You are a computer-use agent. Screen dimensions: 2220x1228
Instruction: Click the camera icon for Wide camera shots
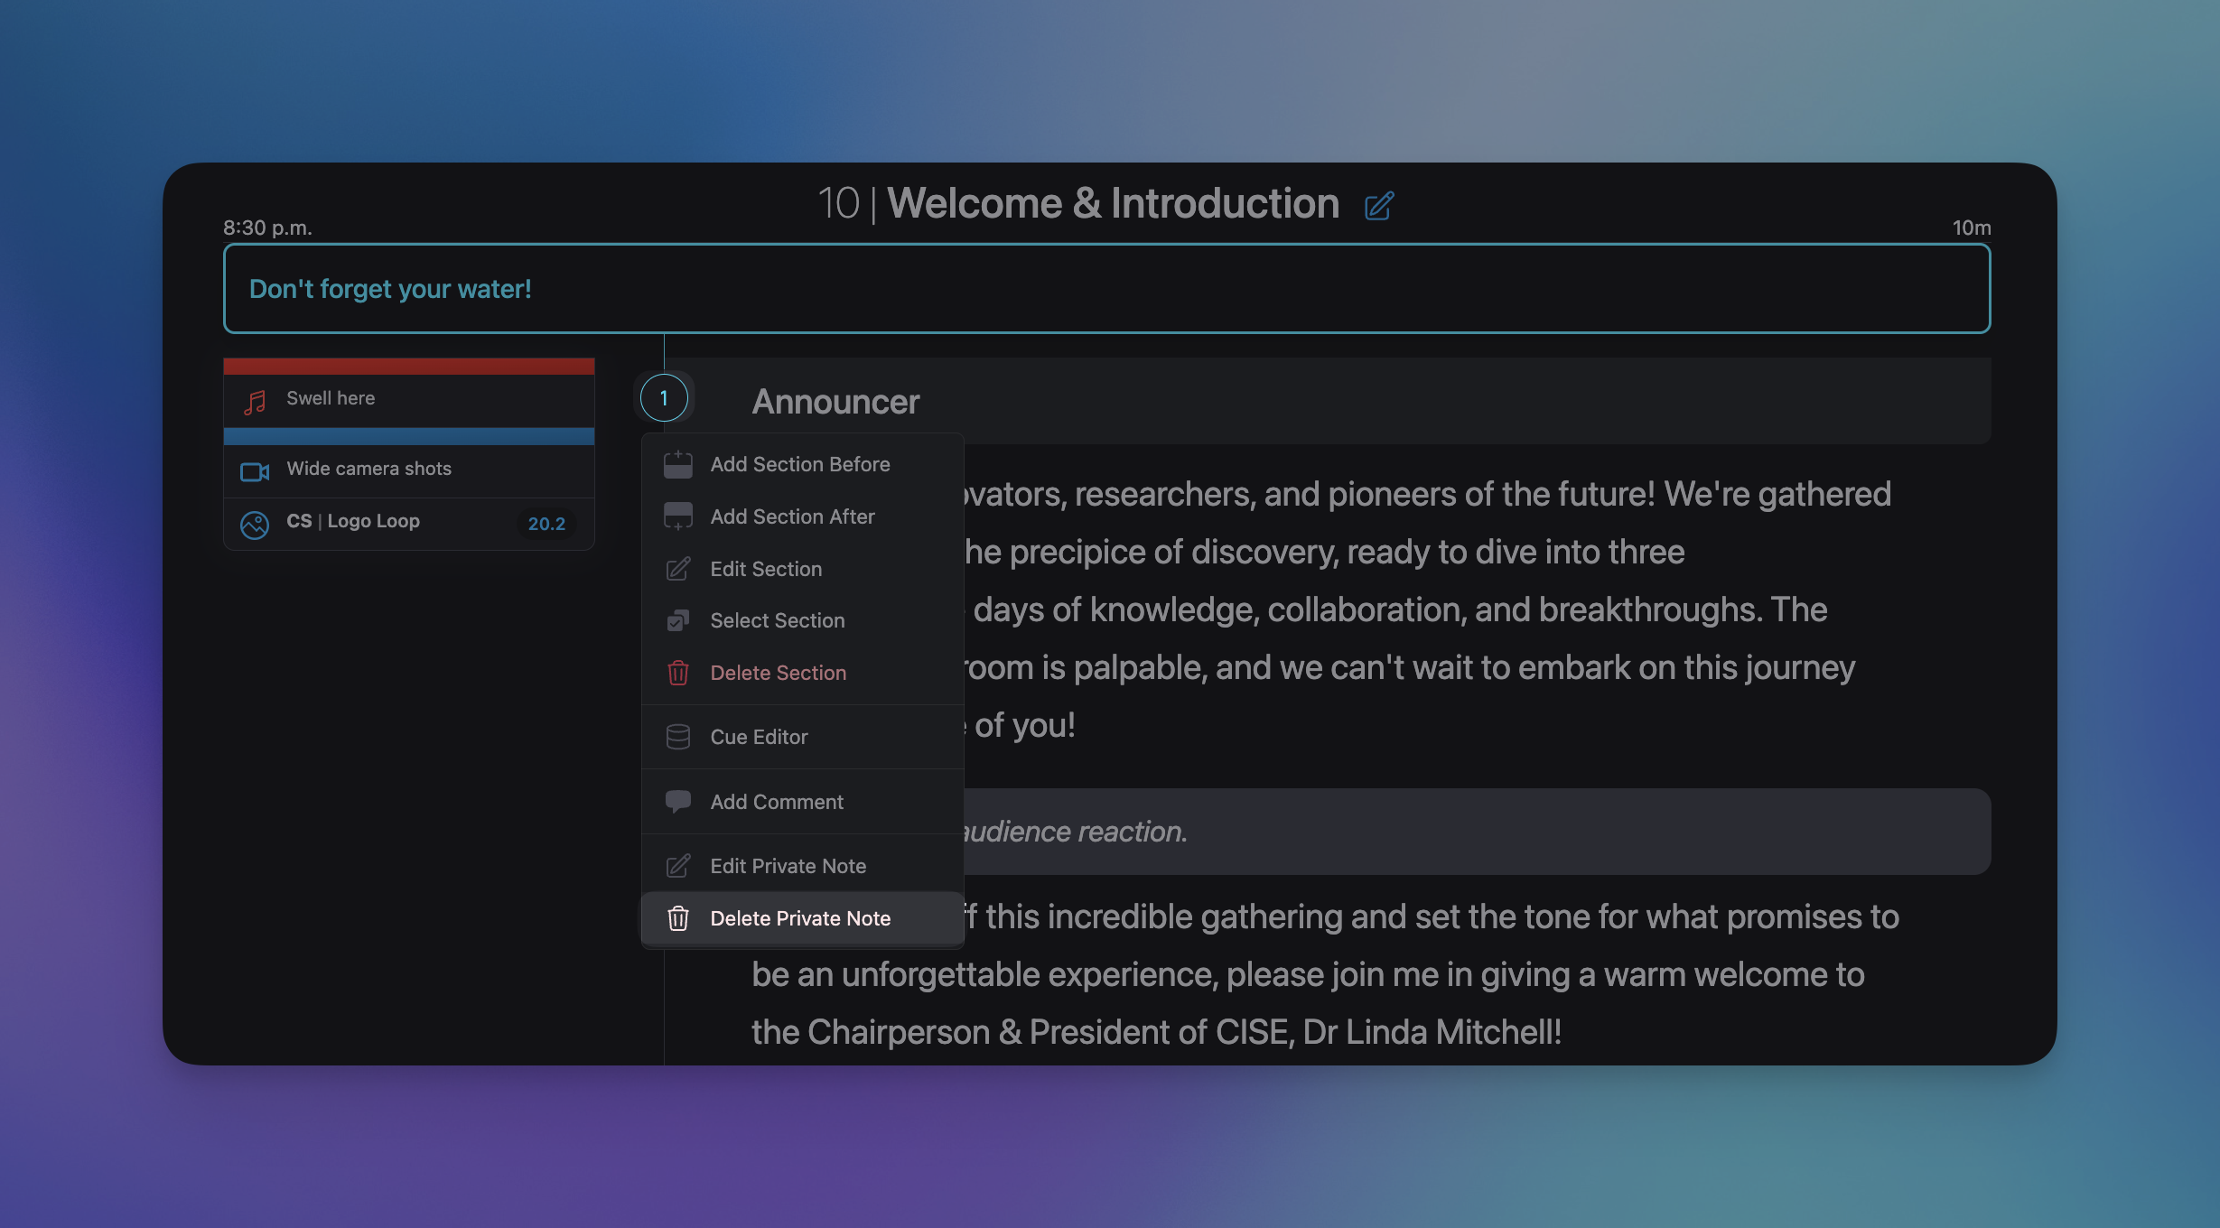click(255, 471)
